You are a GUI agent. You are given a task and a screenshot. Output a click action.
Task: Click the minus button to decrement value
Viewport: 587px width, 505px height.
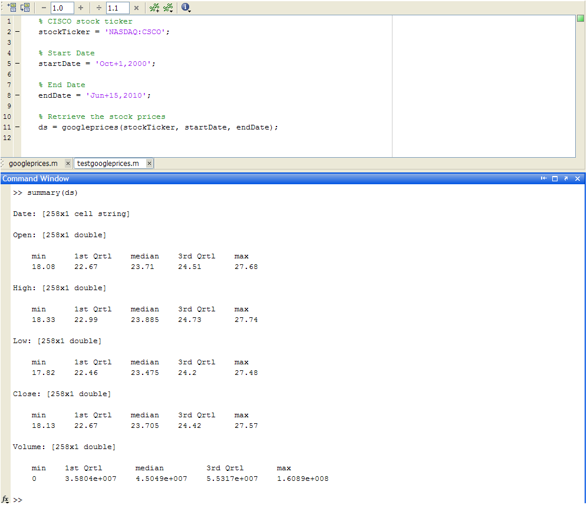(44, 8)
